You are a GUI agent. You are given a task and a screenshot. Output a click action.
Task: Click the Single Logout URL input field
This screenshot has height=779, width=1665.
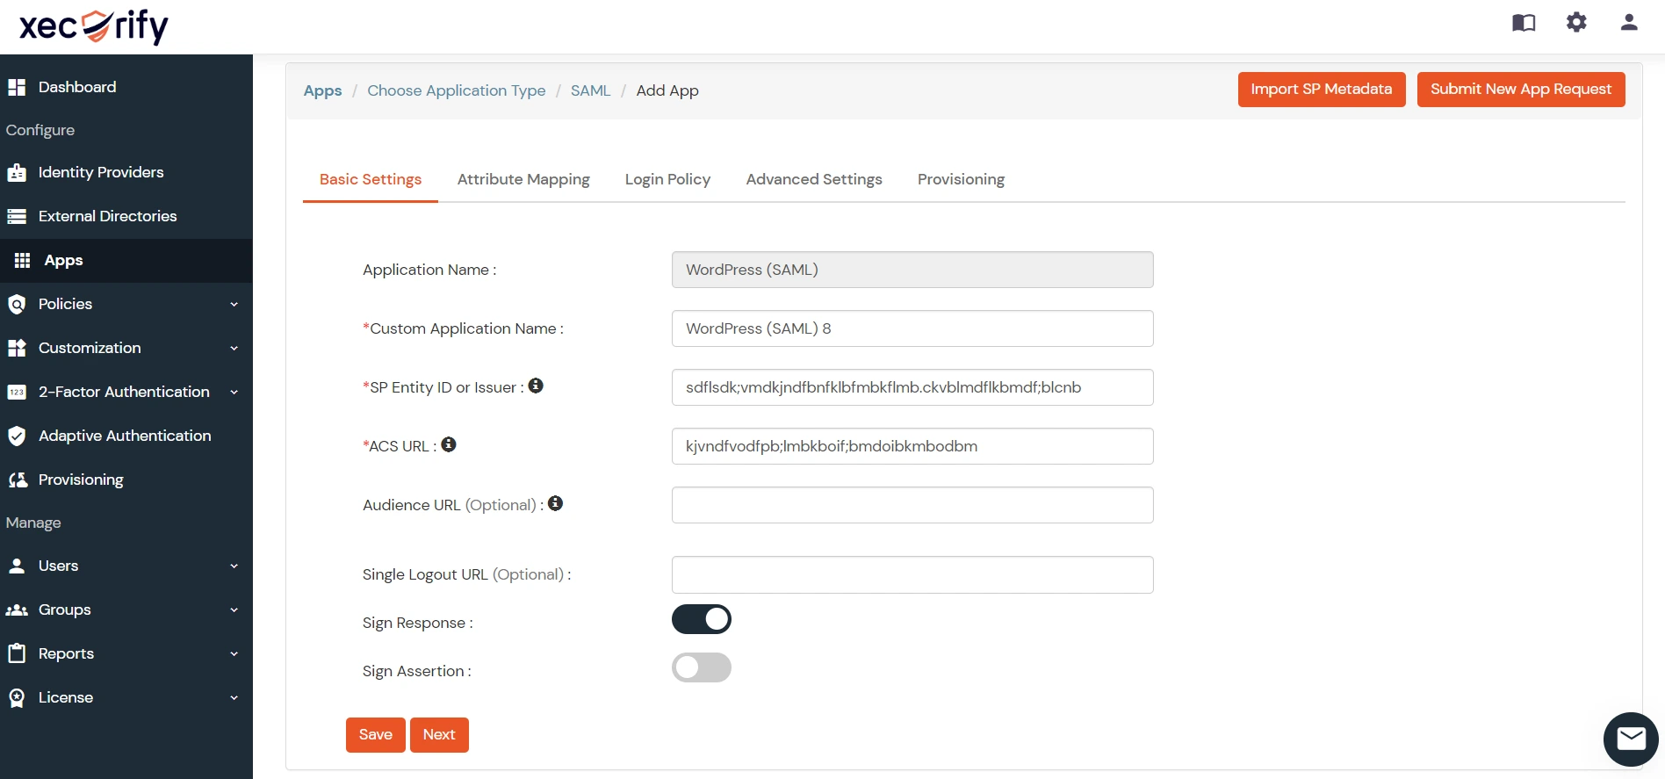pos(912,574)
